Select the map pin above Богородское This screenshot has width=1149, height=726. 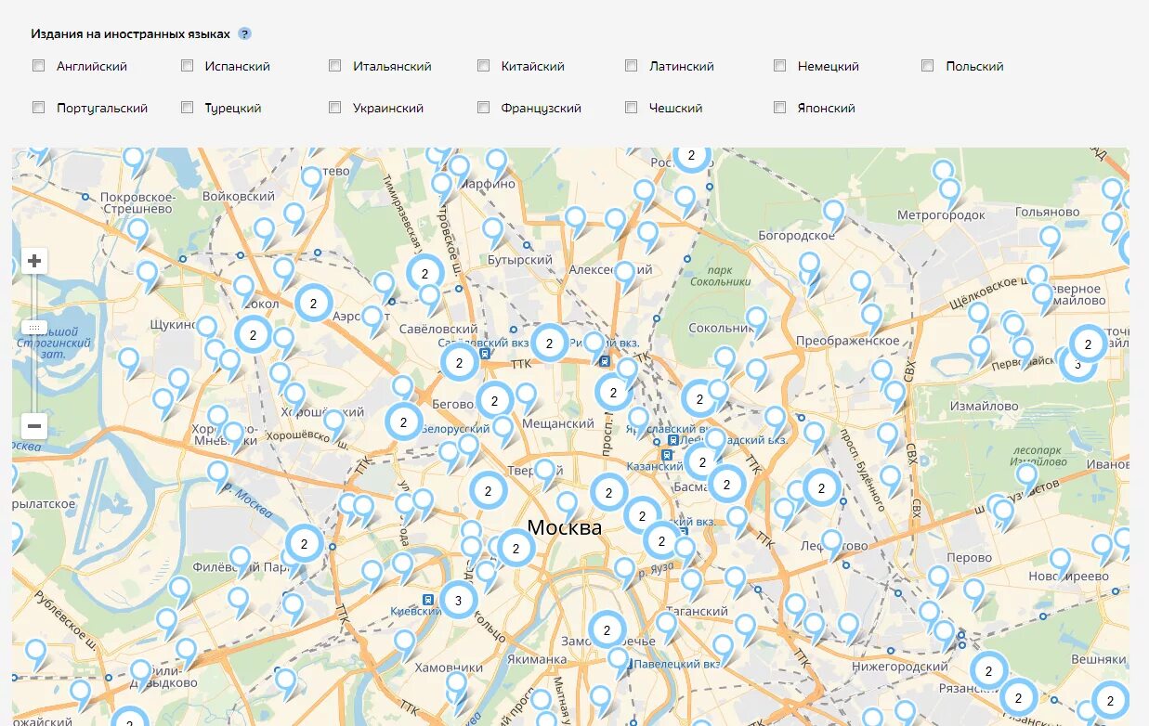(x=833, y=214)
